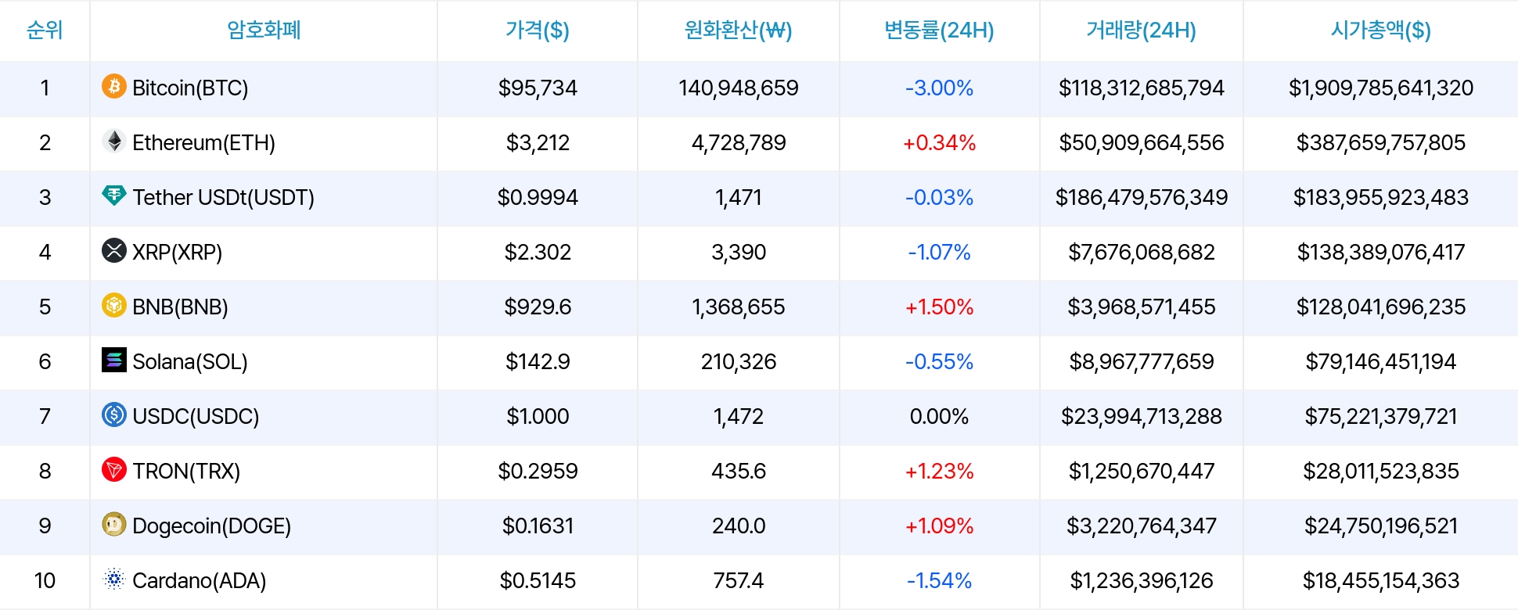The width and height of the screenshot is (1518, 610).
Task: Click TRON change +1.23%
Action: [939, 471]
